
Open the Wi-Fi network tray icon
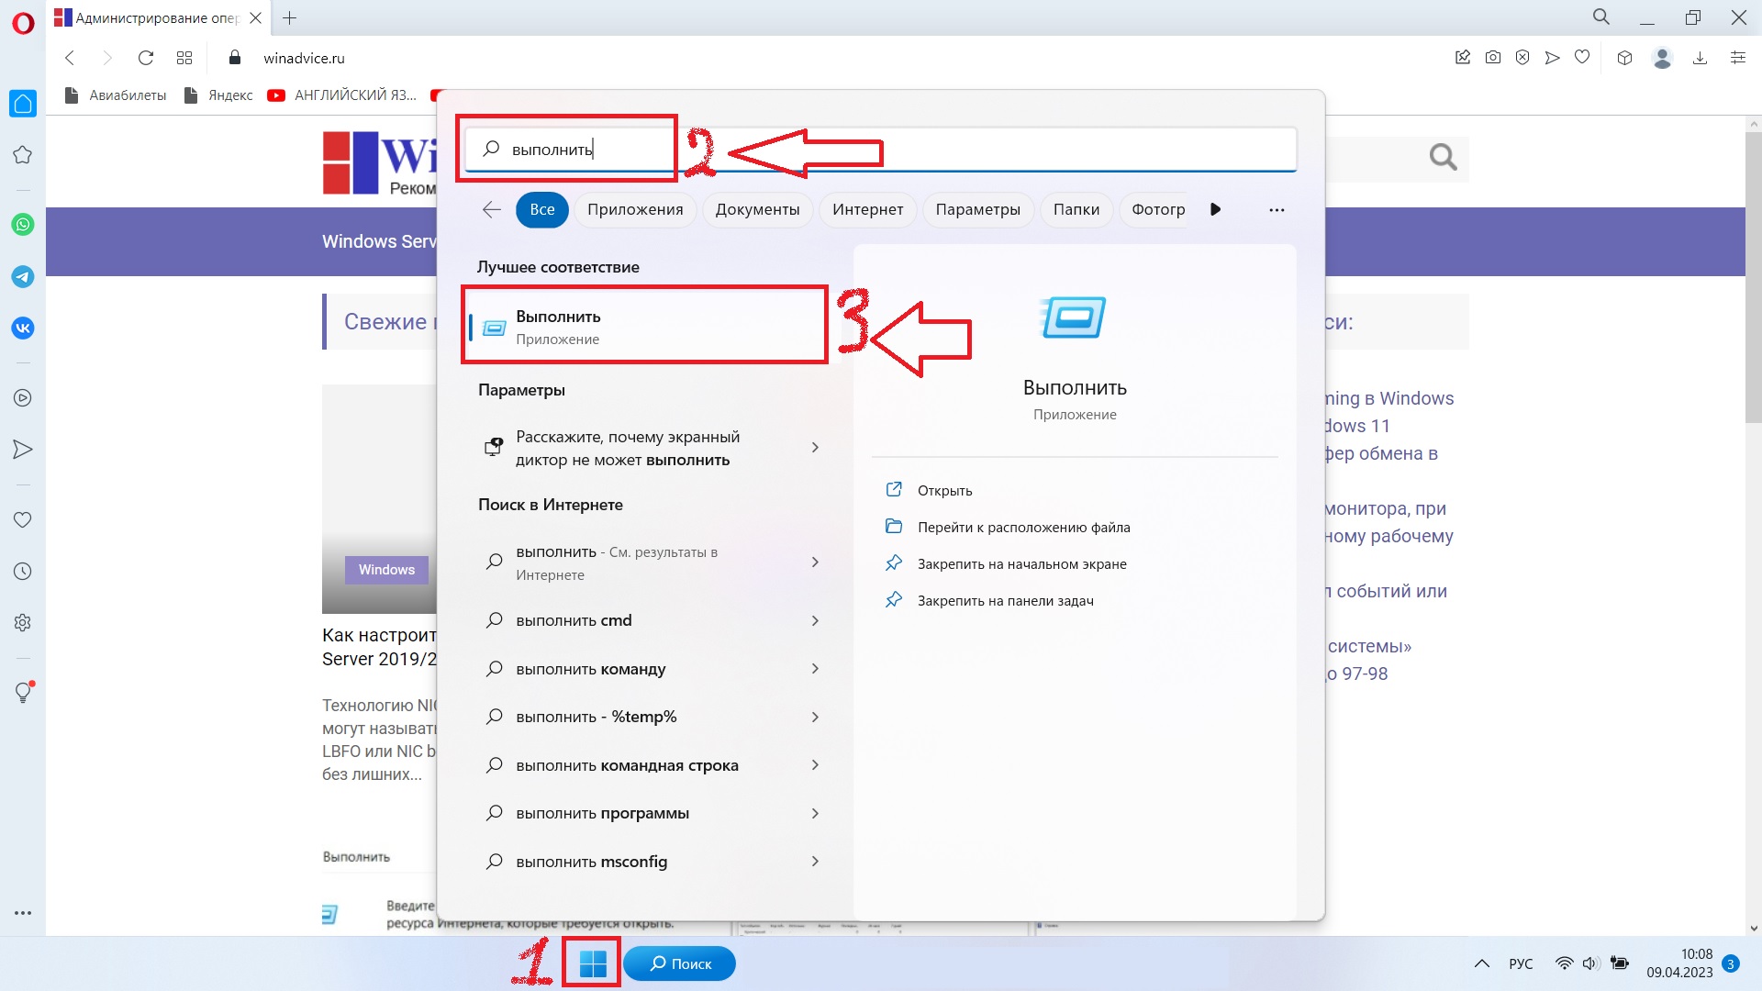(x=1564, y=963)
